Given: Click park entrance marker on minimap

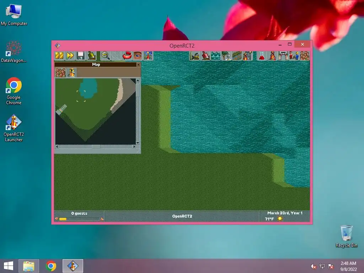Looking at the screenshot, I should coord(62,109).
